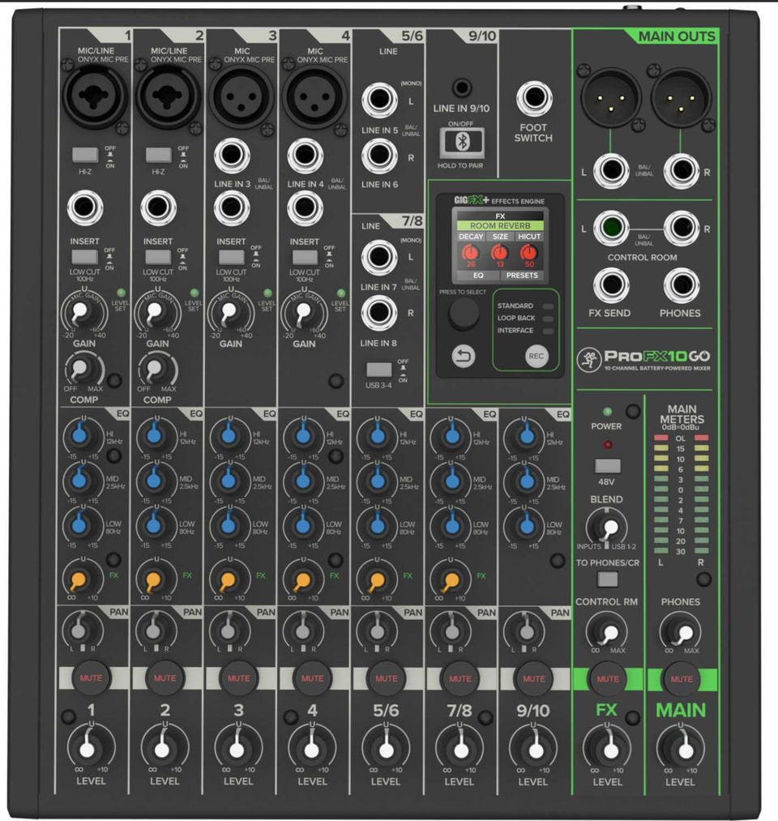Tap the HICUT parameter label on display

529,237
